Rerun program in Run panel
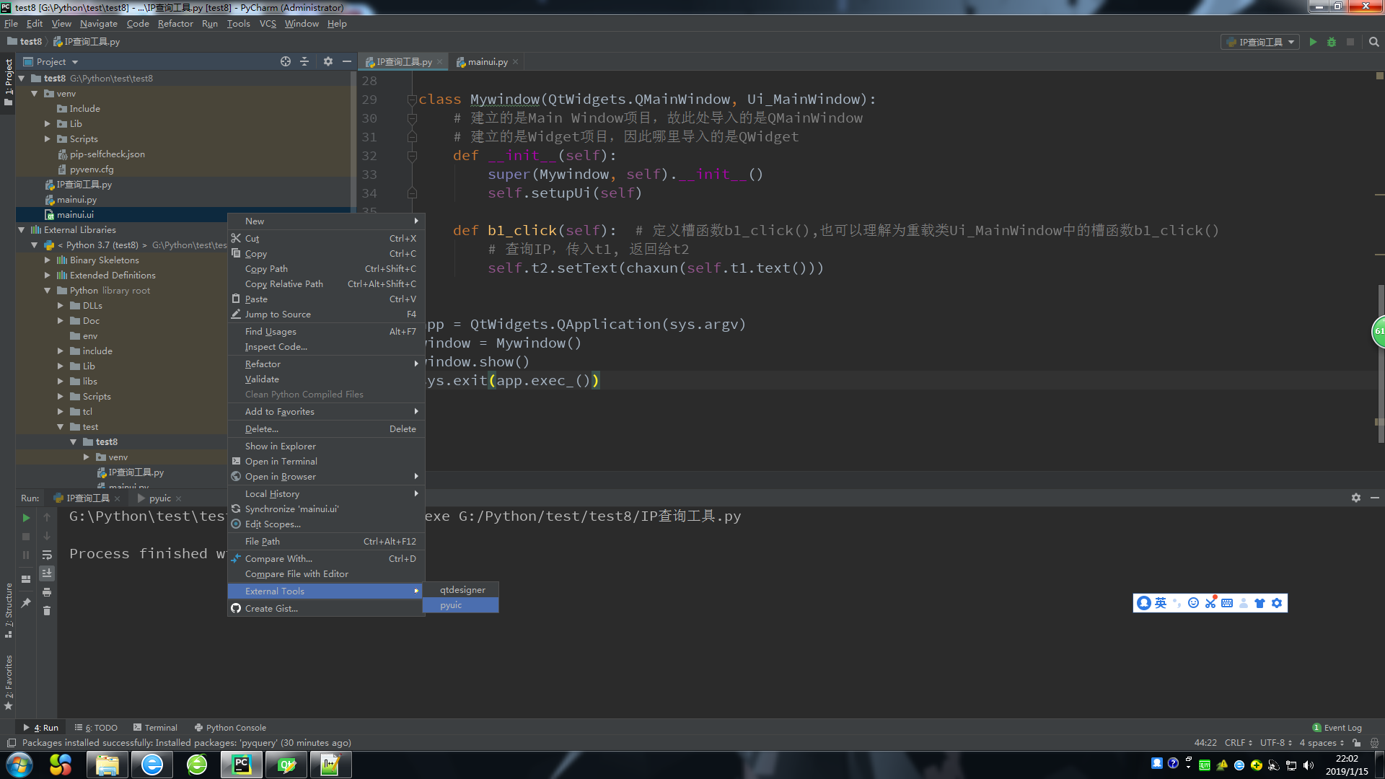 click(x=26, y=518)
